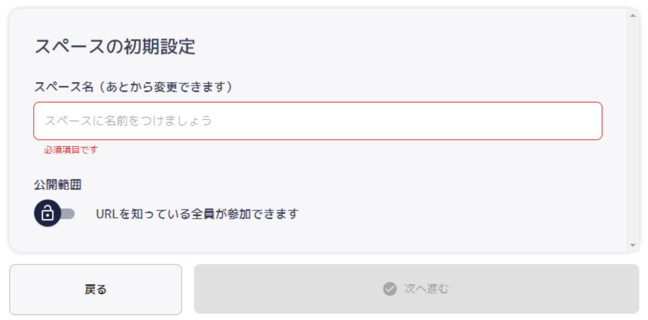Click the スペースに名前をつけましょう placeholder text
Image resolution: width=648 pixels, height=320 pixels.
point(128,121)
